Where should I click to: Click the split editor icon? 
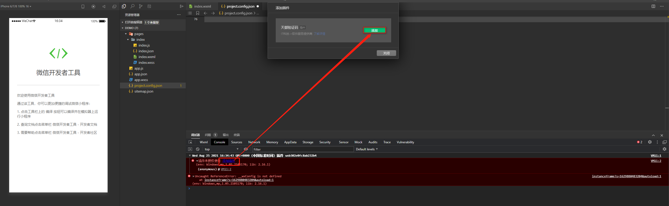653,6
